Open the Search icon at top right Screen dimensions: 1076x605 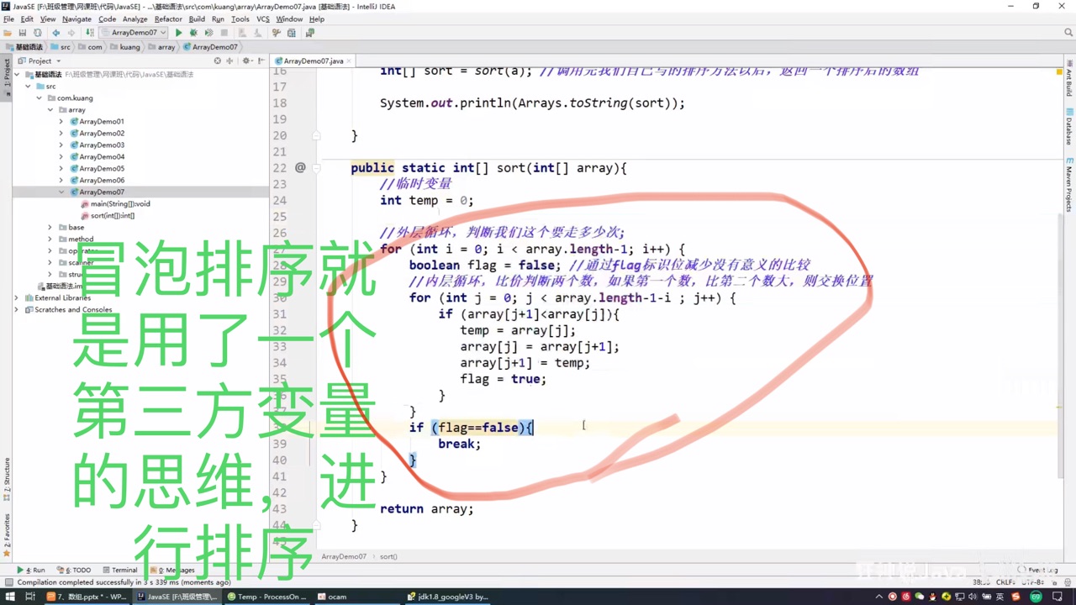(1068, 33)
